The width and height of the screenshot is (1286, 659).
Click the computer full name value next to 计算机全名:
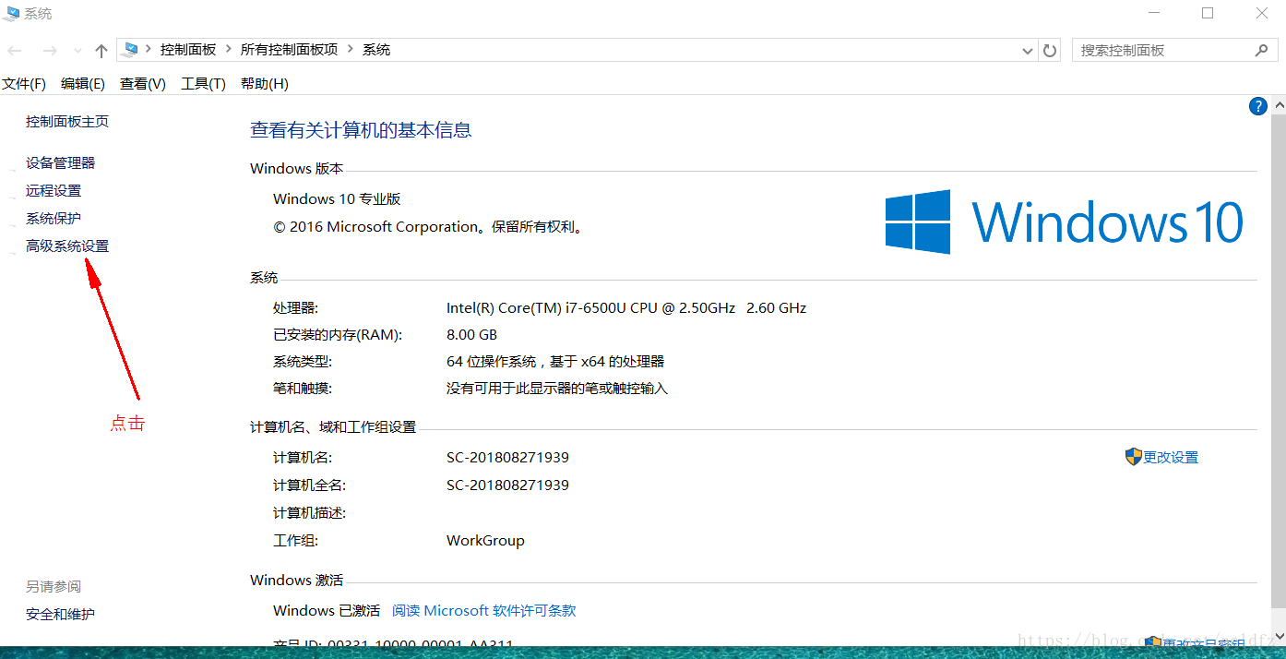point(507,485)
